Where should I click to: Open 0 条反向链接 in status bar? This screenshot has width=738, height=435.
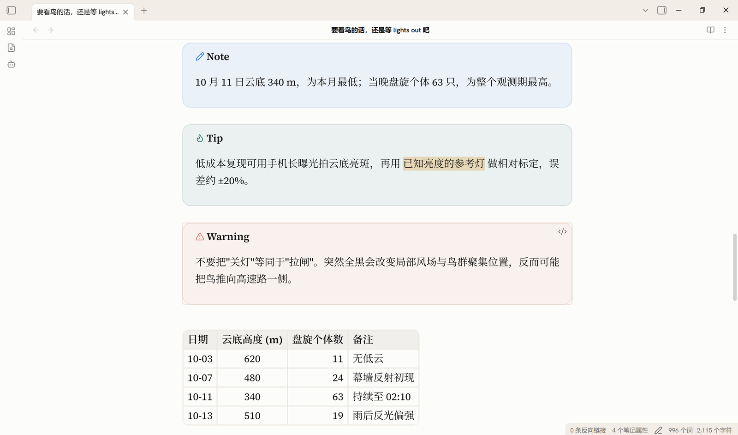(588, 430)
